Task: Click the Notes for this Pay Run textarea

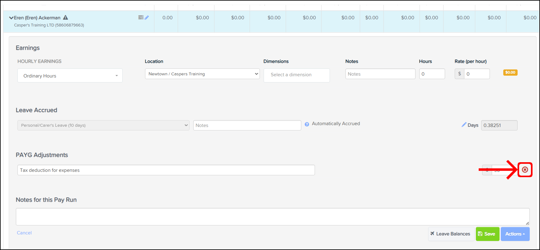Action: pos(272,217)
